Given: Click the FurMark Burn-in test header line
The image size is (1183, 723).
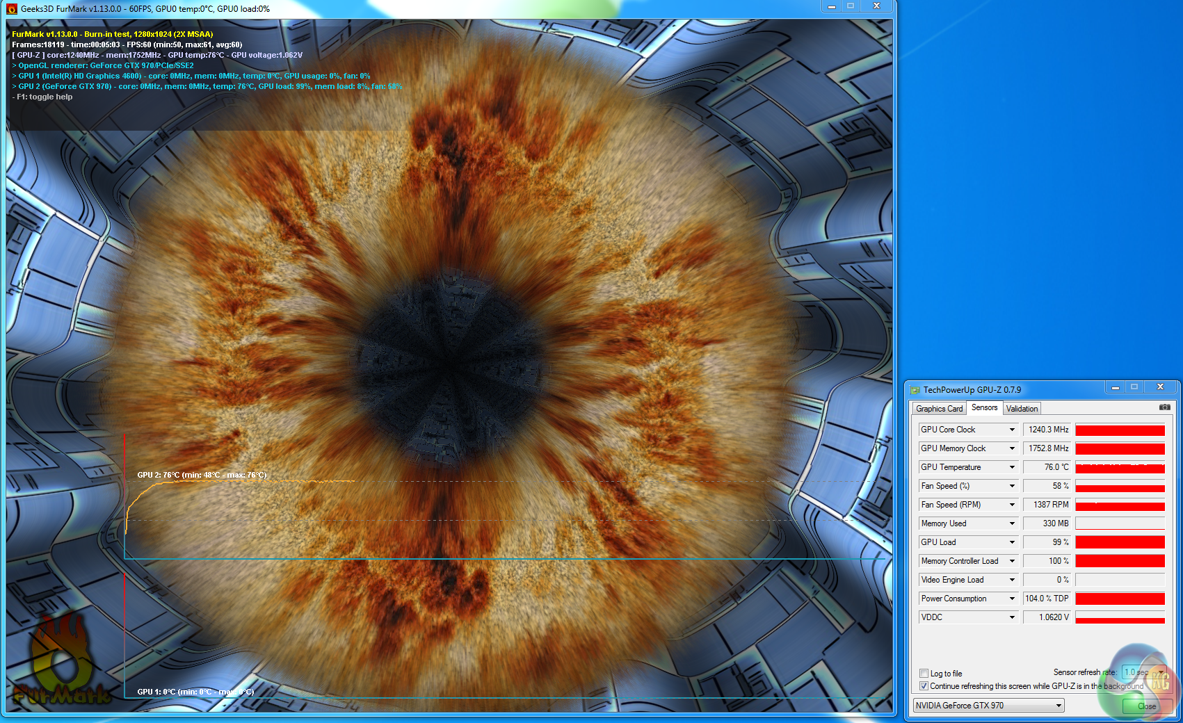Looking at the screenshot, I should coord(113,34).
